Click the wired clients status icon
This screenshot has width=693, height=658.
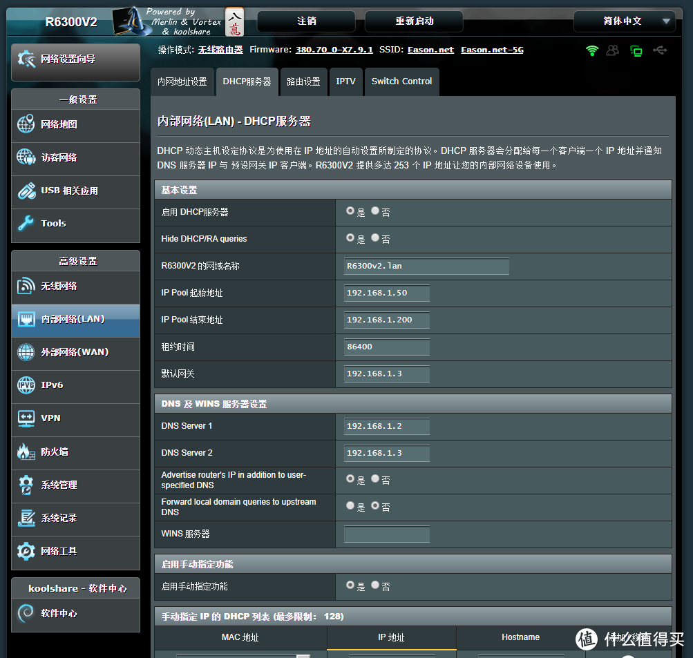pos(636,50)
